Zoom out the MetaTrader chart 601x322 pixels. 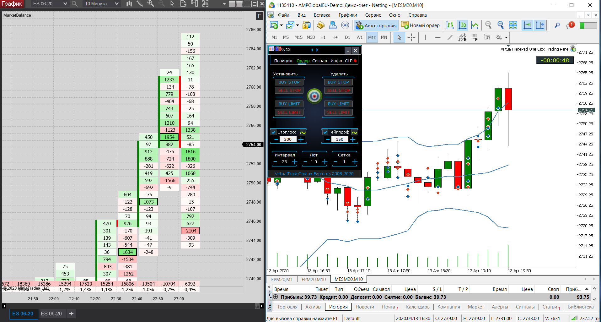click(x=501, y=25)
